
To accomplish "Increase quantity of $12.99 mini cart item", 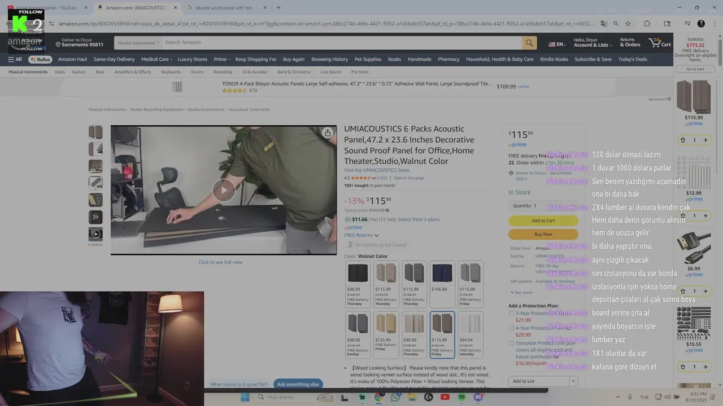I will coord(705,215).
